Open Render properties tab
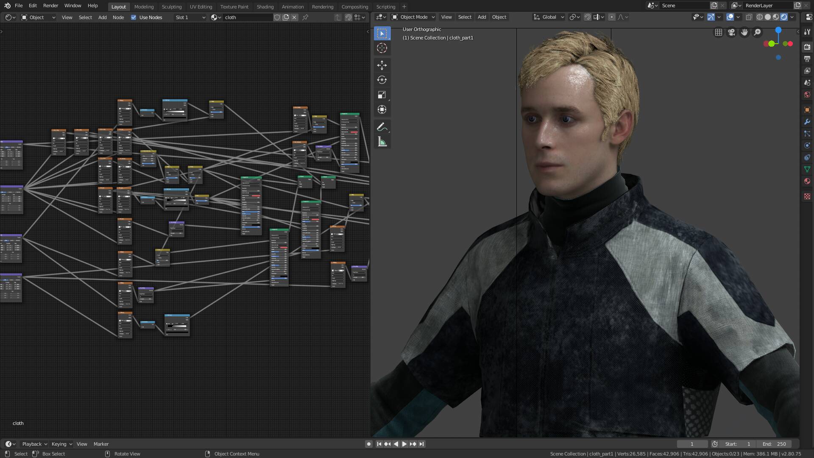Viewport: 814px width, 458px height. coord(807,47)
